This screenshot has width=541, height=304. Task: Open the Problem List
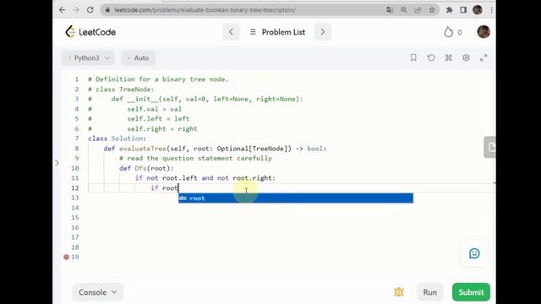pyautogui.click(x=278, y=32)
